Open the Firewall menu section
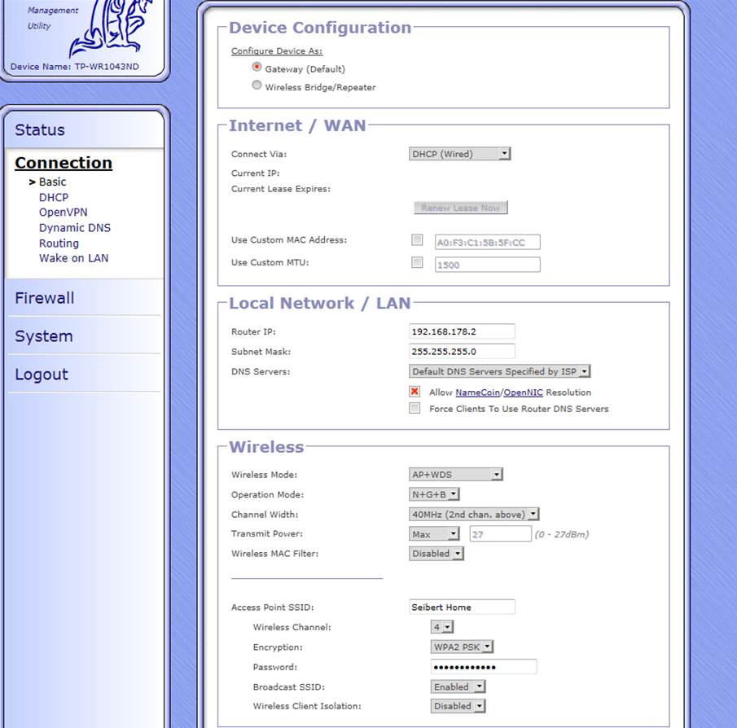 point(44,298)
